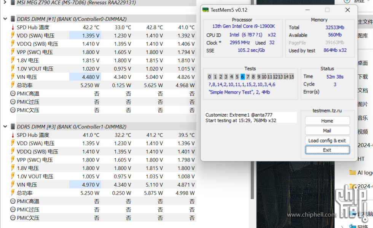Viewport: 373px width, 228px height.
Task: Click the 32533Mb total memory value
Action: coord(335,27)
